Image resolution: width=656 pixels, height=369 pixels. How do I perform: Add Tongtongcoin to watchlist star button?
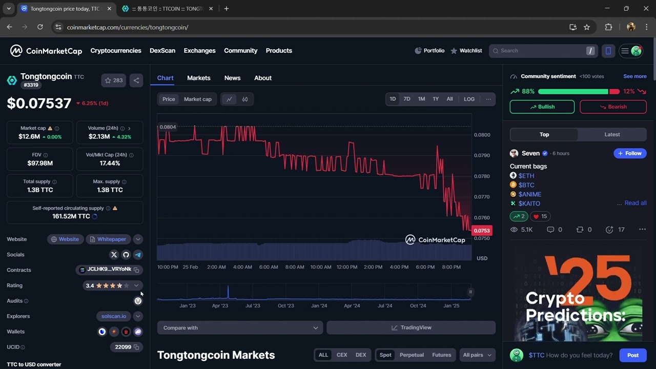coord(113,80)
